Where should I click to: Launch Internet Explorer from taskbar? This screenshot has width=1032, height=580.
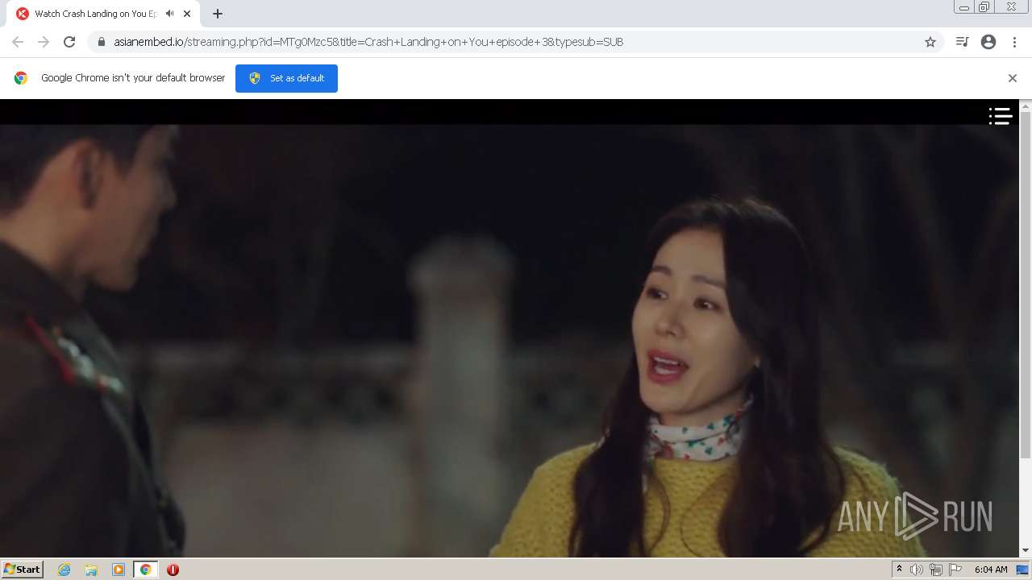coord(64,570)
